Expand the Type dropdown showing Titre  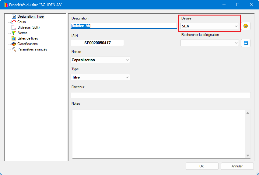100,77
